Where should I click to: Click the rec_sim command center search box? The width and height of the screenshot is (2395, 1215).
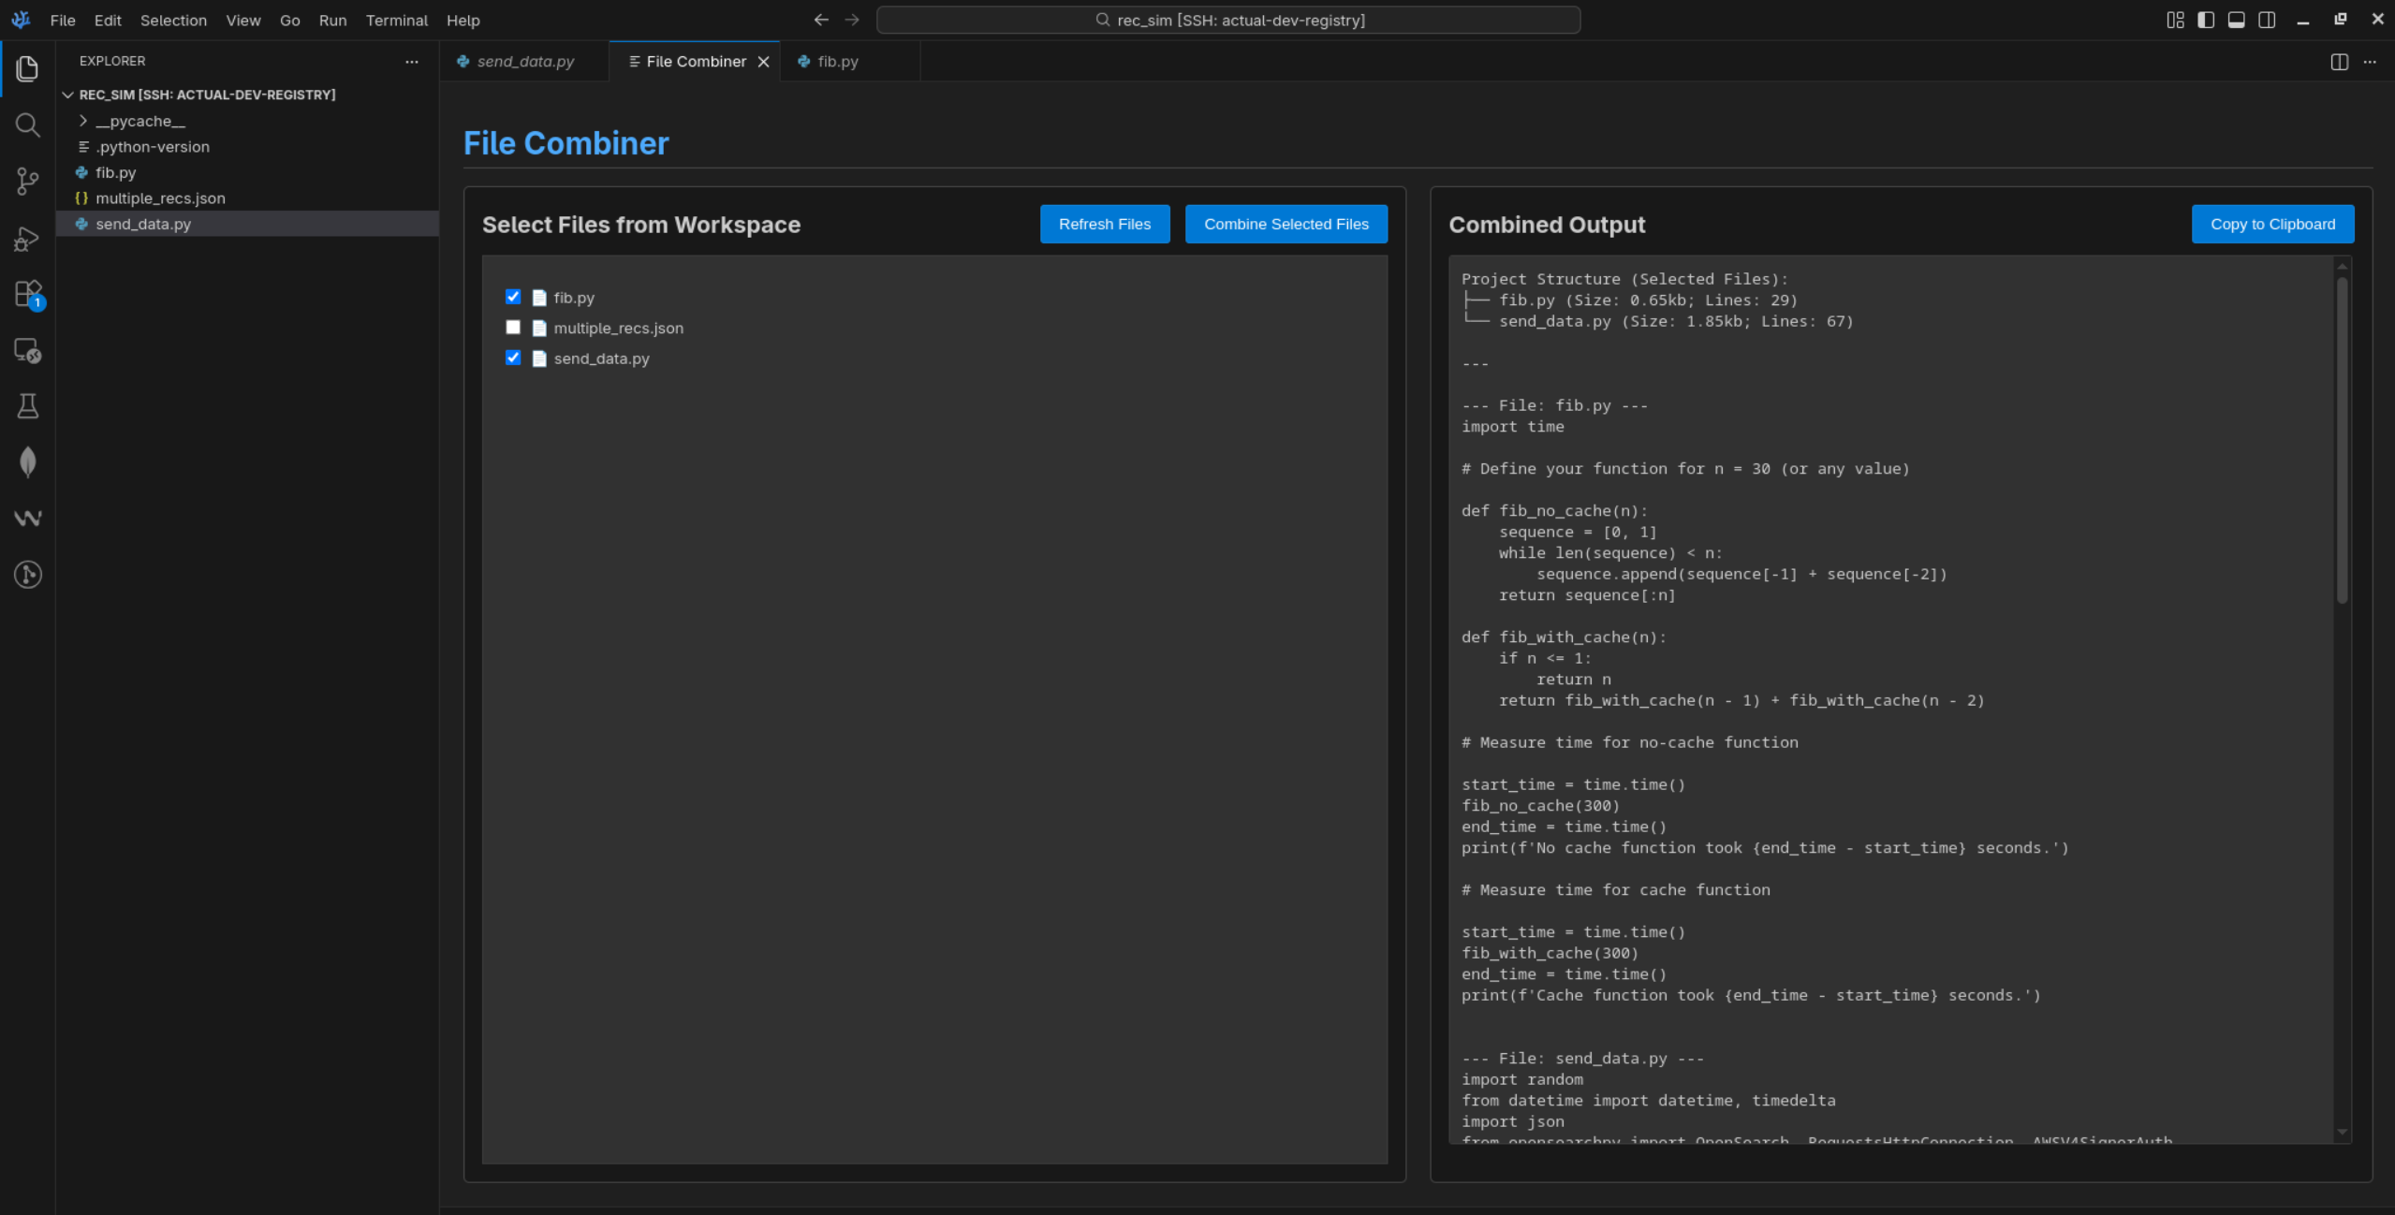pos(1227,20)
